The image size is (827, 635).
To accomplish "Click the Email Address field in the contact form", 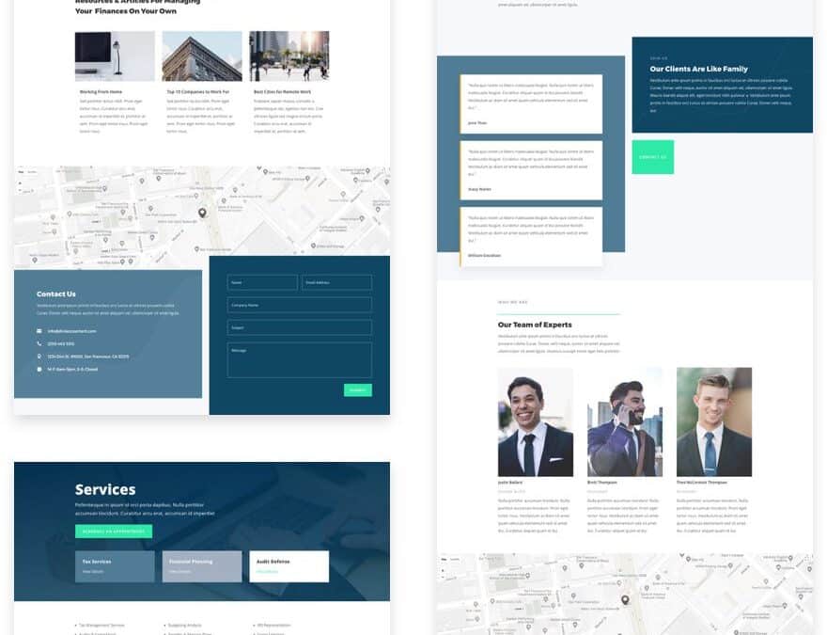I will [336, 282].
